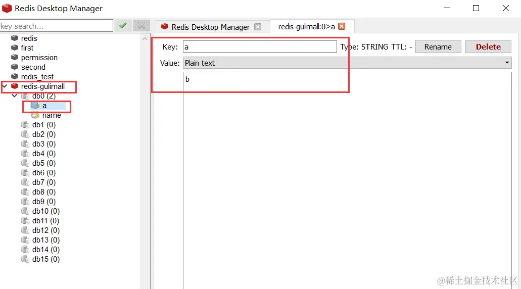This screenshot has width=521, height=289.
Task: Click the db3 database icon
Action: 25,144
